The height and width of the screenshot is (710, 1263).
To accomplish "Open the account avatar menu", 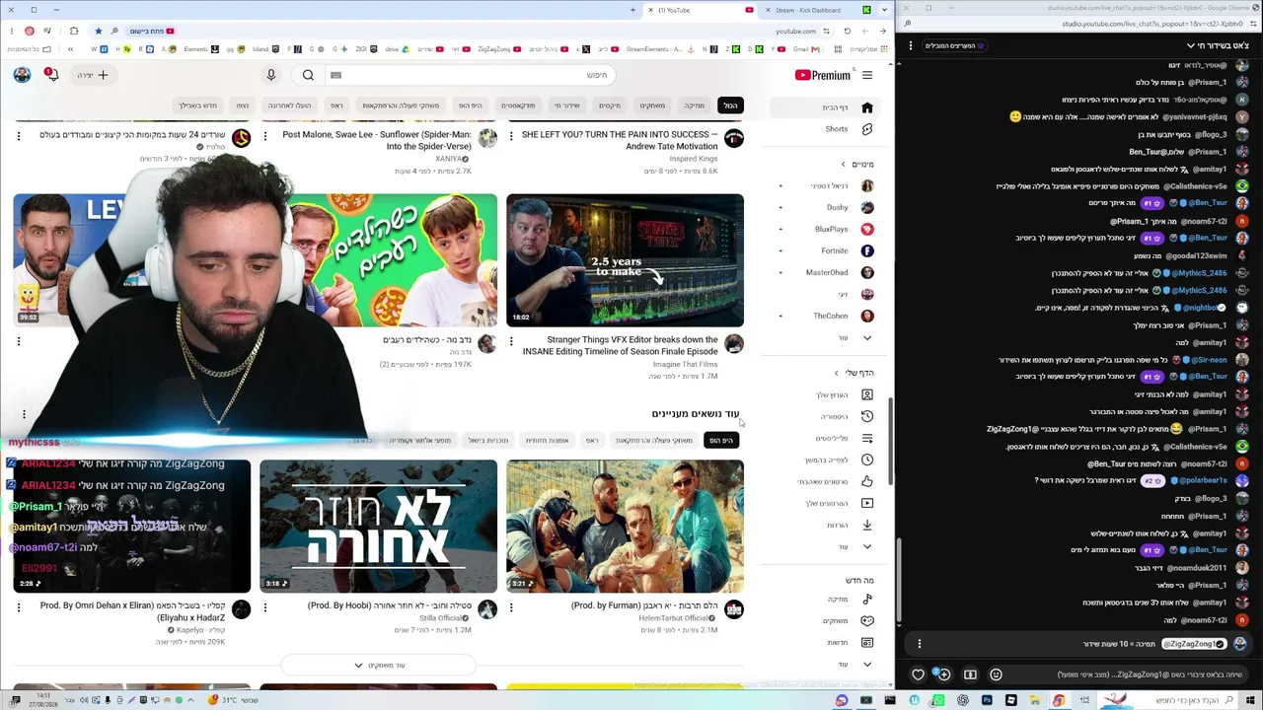I will tap(22, 75).
